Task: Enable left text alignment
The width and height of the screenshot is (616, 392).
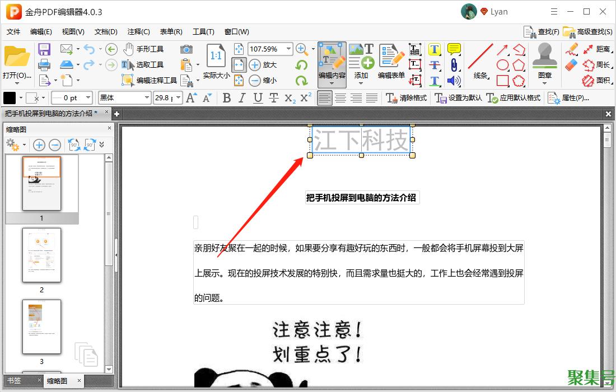Action: pos(324,98)
